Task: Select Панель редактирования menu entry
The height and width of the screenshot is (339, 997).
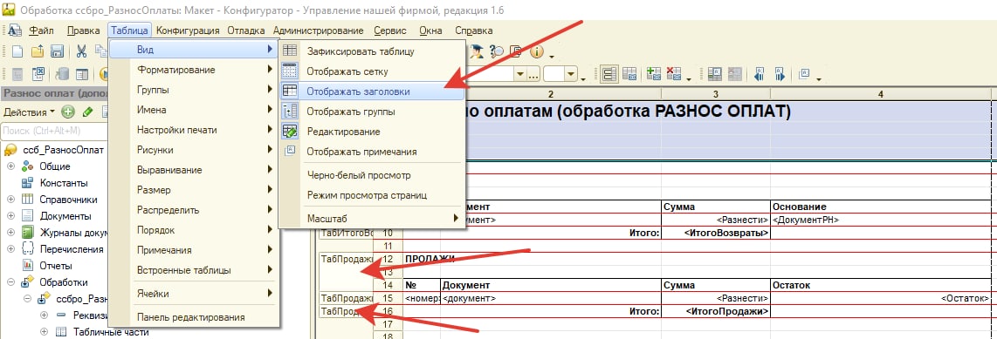Action: [194, 317]
